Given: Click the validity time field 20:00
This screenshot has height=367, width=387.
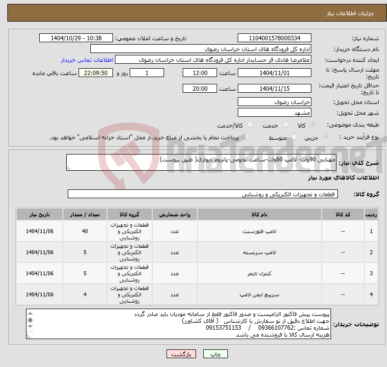Looking at the screenshot, I should (x=200, y=88).
